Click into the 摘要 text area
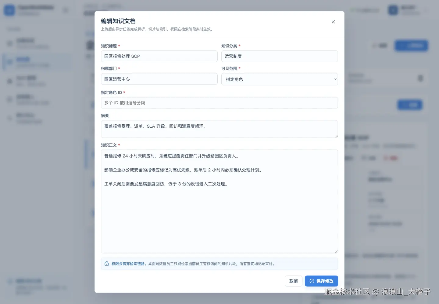 (220, 129)
